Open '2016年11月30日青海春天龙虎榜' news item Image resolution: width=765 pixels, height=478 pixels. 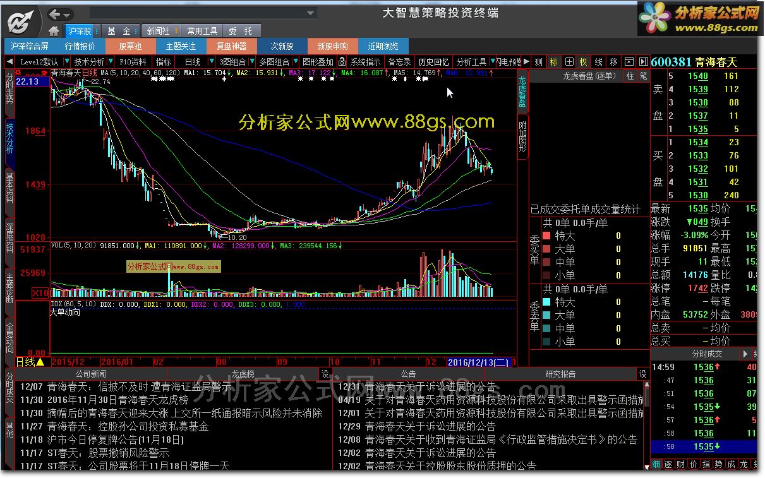pos(117,400)
